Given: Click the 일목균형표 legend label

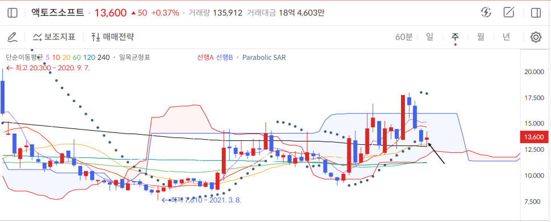Looking at the screenshot, I should (135, 57).
